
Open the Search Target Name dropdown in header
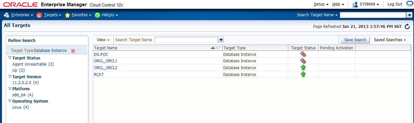(x=317, y=15)
